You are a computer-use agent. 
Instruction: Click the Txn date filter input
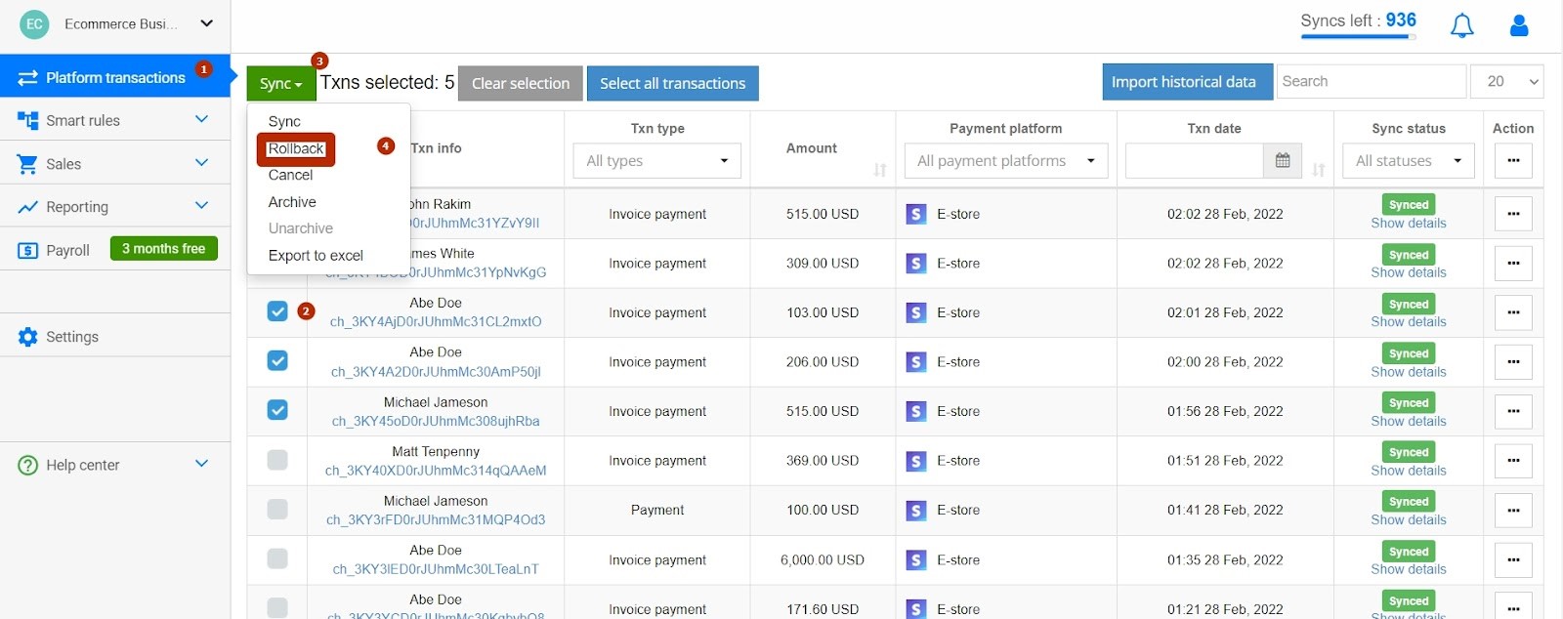point(1195,161)
